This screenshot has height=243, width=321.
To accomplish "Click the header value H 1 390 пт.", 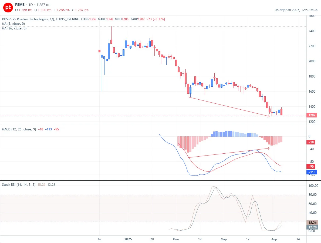I will pos(43,10).
